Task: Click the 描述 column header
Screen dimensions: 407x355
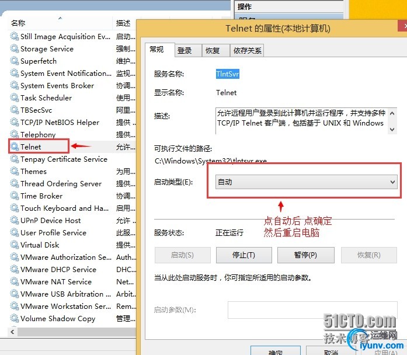Action: [x=123, y=23]
